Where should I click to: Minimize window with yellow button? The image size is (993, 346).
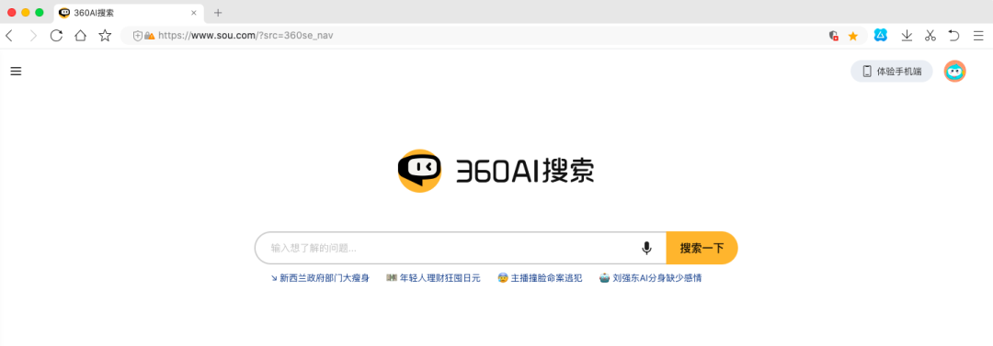pos(26,12)
